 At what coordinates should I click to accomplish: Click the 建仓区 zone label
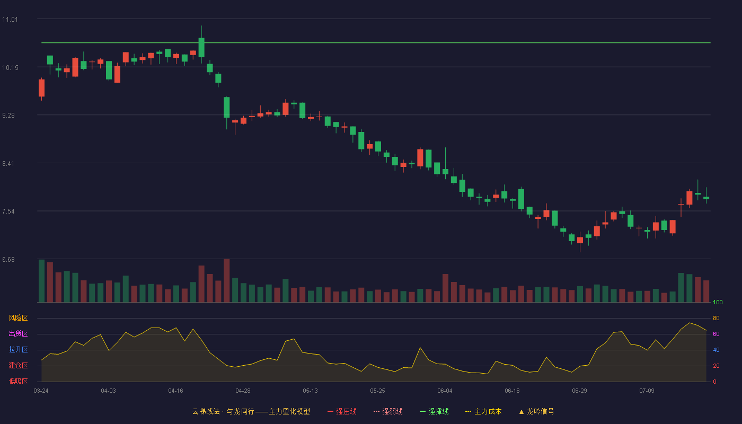point(18,366)
